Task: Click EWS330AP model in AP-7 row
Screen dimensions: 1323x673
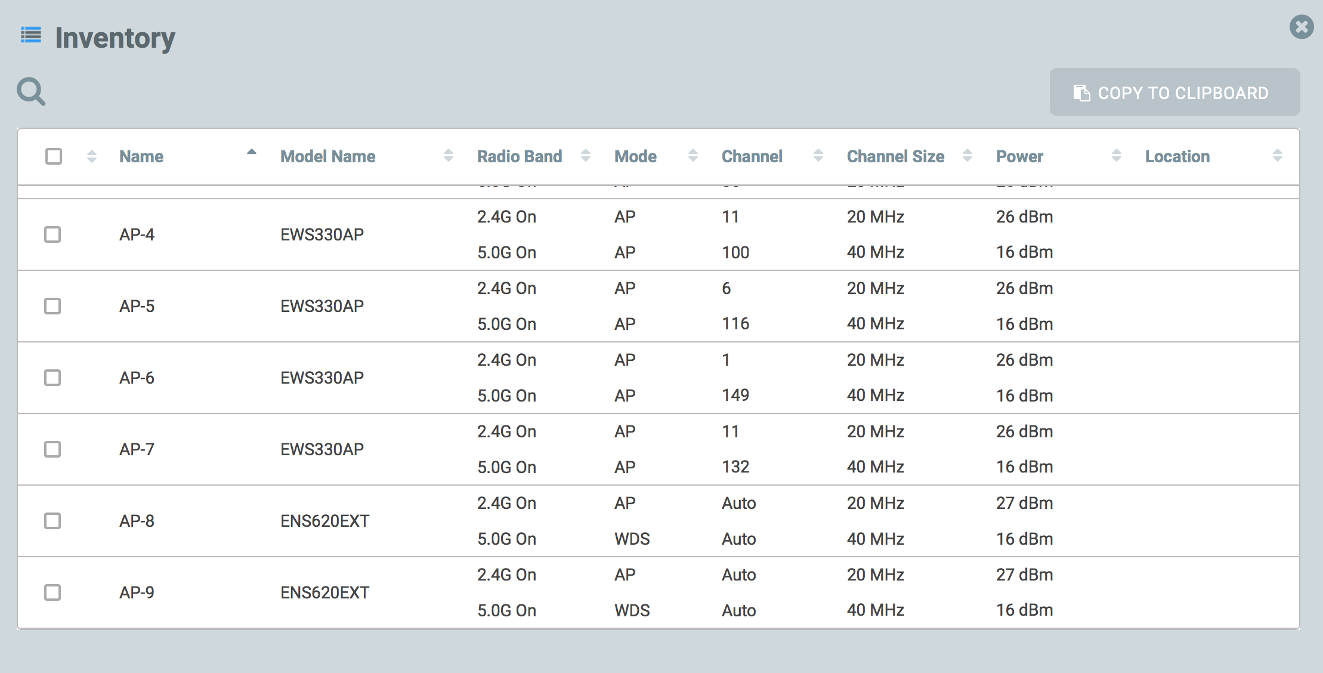Action: pyautogui.click(x=322, y=449)
